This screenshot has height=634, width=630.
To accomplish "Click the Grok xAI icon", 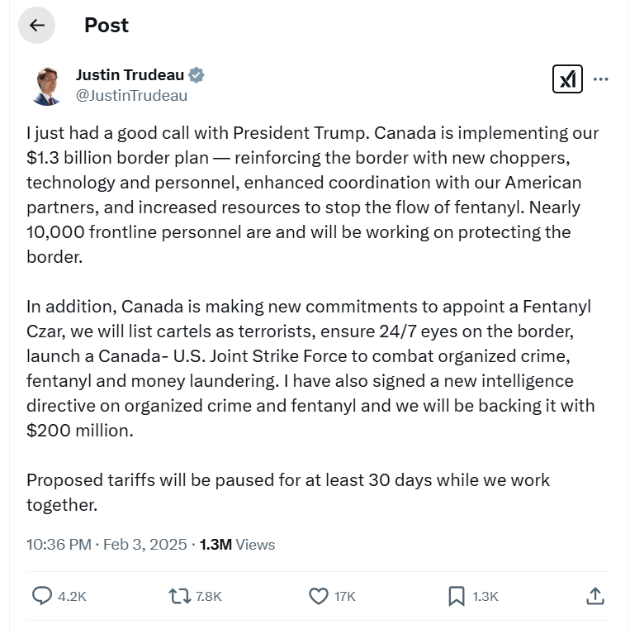I will (567, 79).
